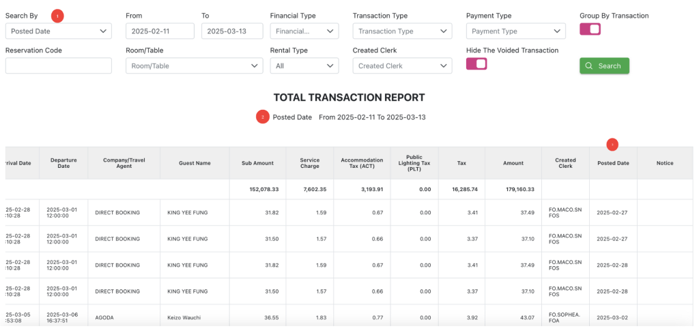The width and height of the screenshot is (699, 335).
Task: Open the Created Clerk filter dropdown
Action: click(401, 65)
